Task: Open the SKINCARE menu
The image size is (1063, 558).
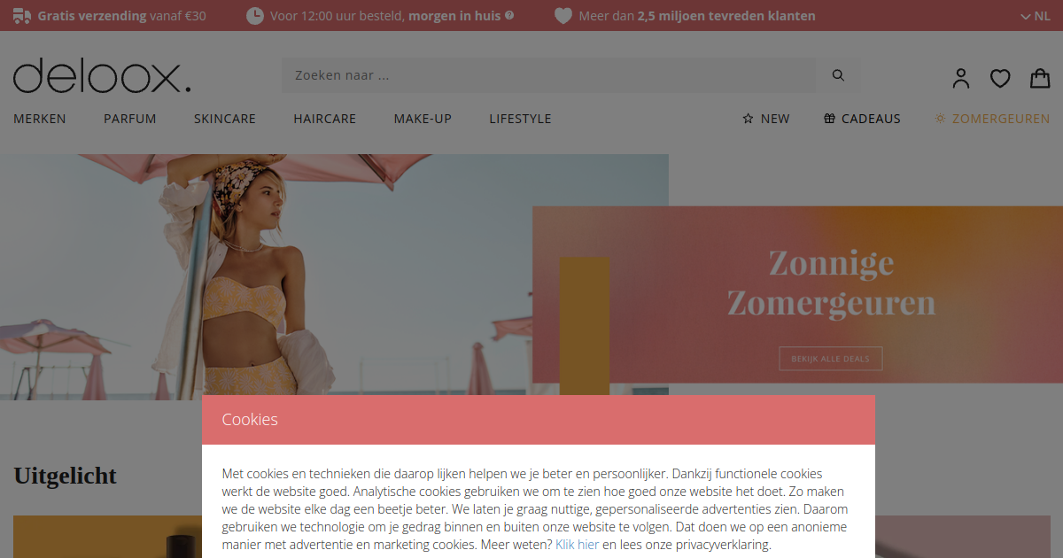Action: tap(225, 119)
